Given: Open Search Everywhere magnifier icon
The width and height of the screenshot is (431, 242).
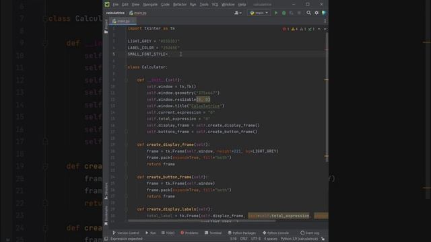Looking at the screenshot, I should pyautogui.click(x=308, y=13).
